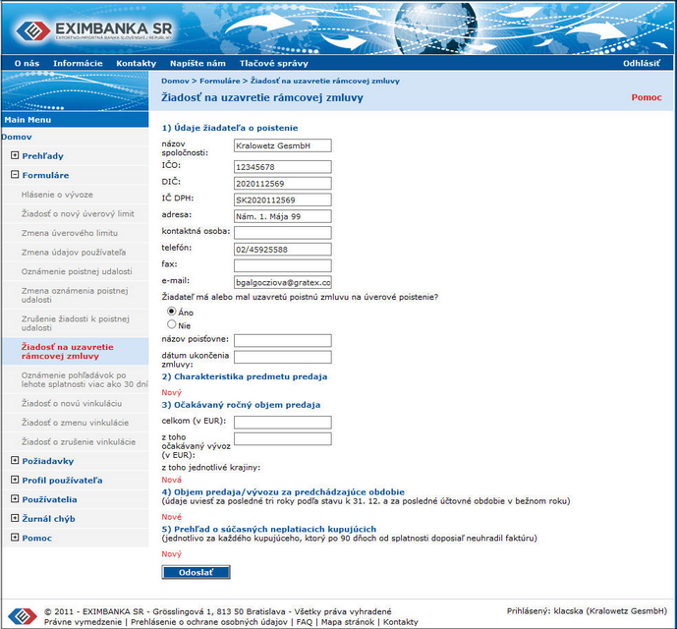Image resolution: width=677 pixels, height=629 pixels.
Task: Open Hlásenie o vývoze form
Action: 57,195
